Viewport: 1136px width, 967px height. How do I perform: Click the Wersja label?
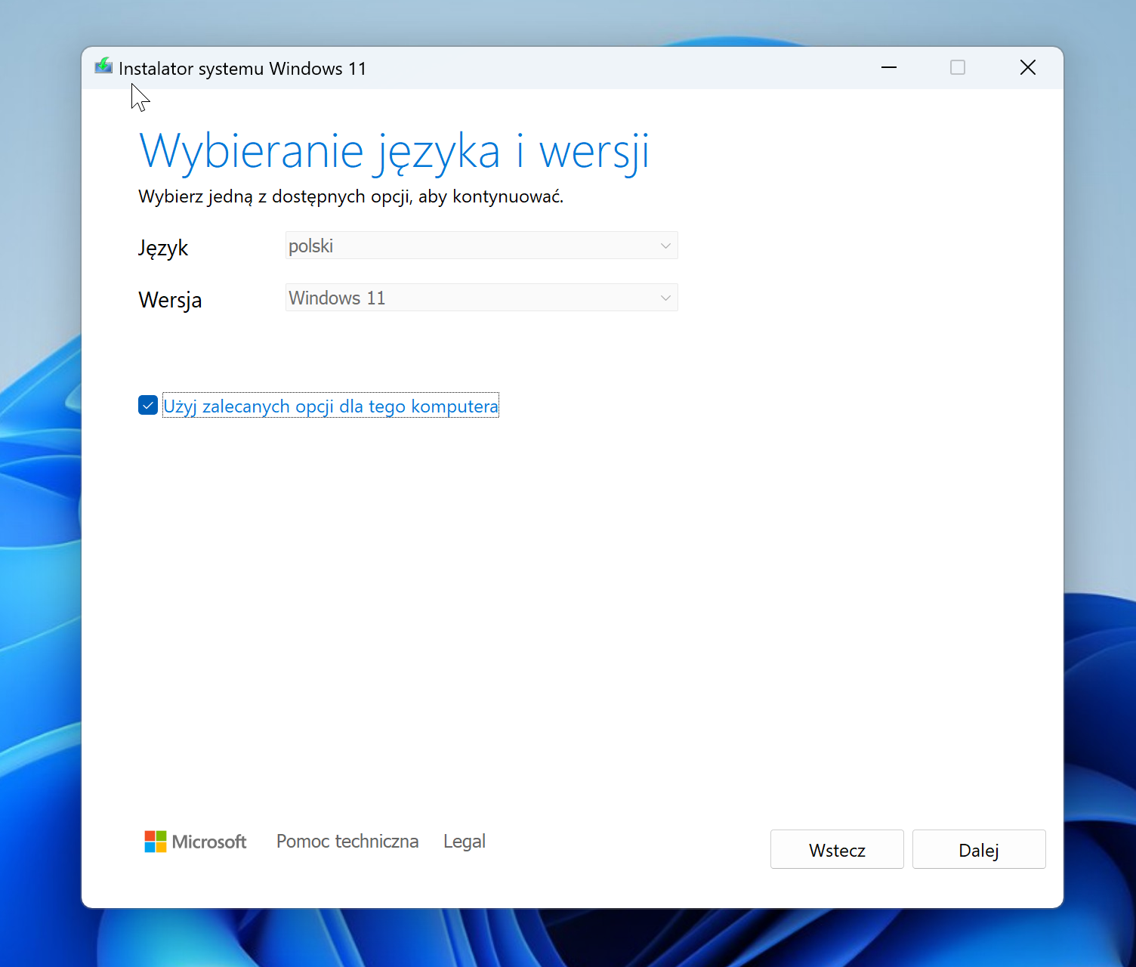(x=170, y=300)
